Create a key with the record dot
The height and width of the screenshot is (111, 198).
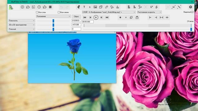click(120, 17)
